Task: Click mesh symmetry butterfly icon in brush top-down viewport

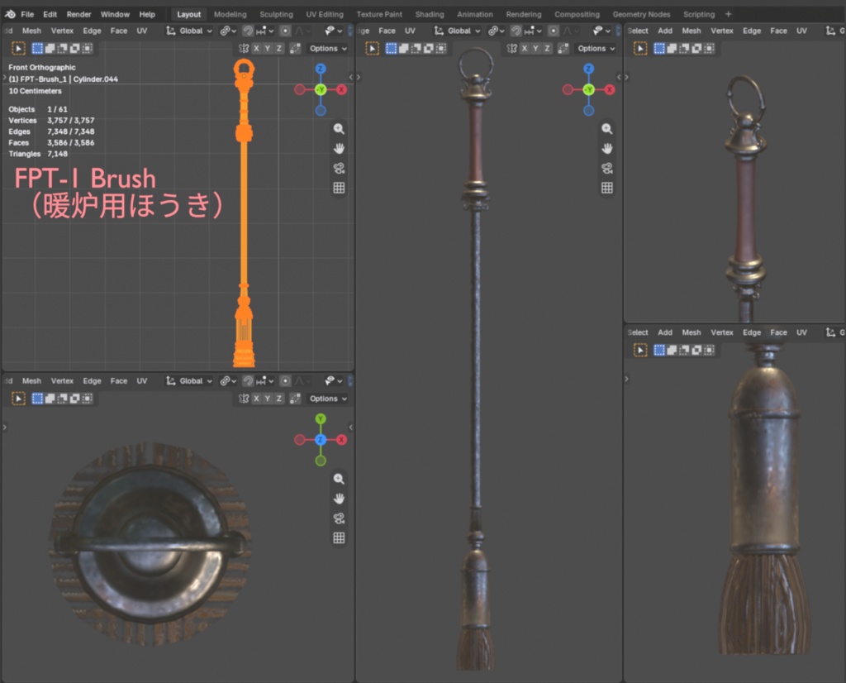Action: [x=244, y=399]
